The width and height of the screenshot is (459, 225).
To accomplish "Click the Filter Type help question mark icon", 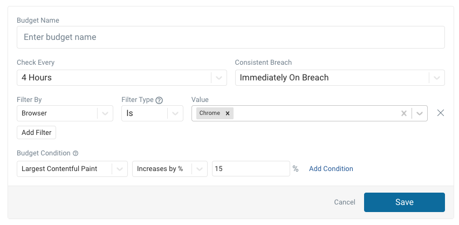I will pyautogui.click(x=159, y=100).
